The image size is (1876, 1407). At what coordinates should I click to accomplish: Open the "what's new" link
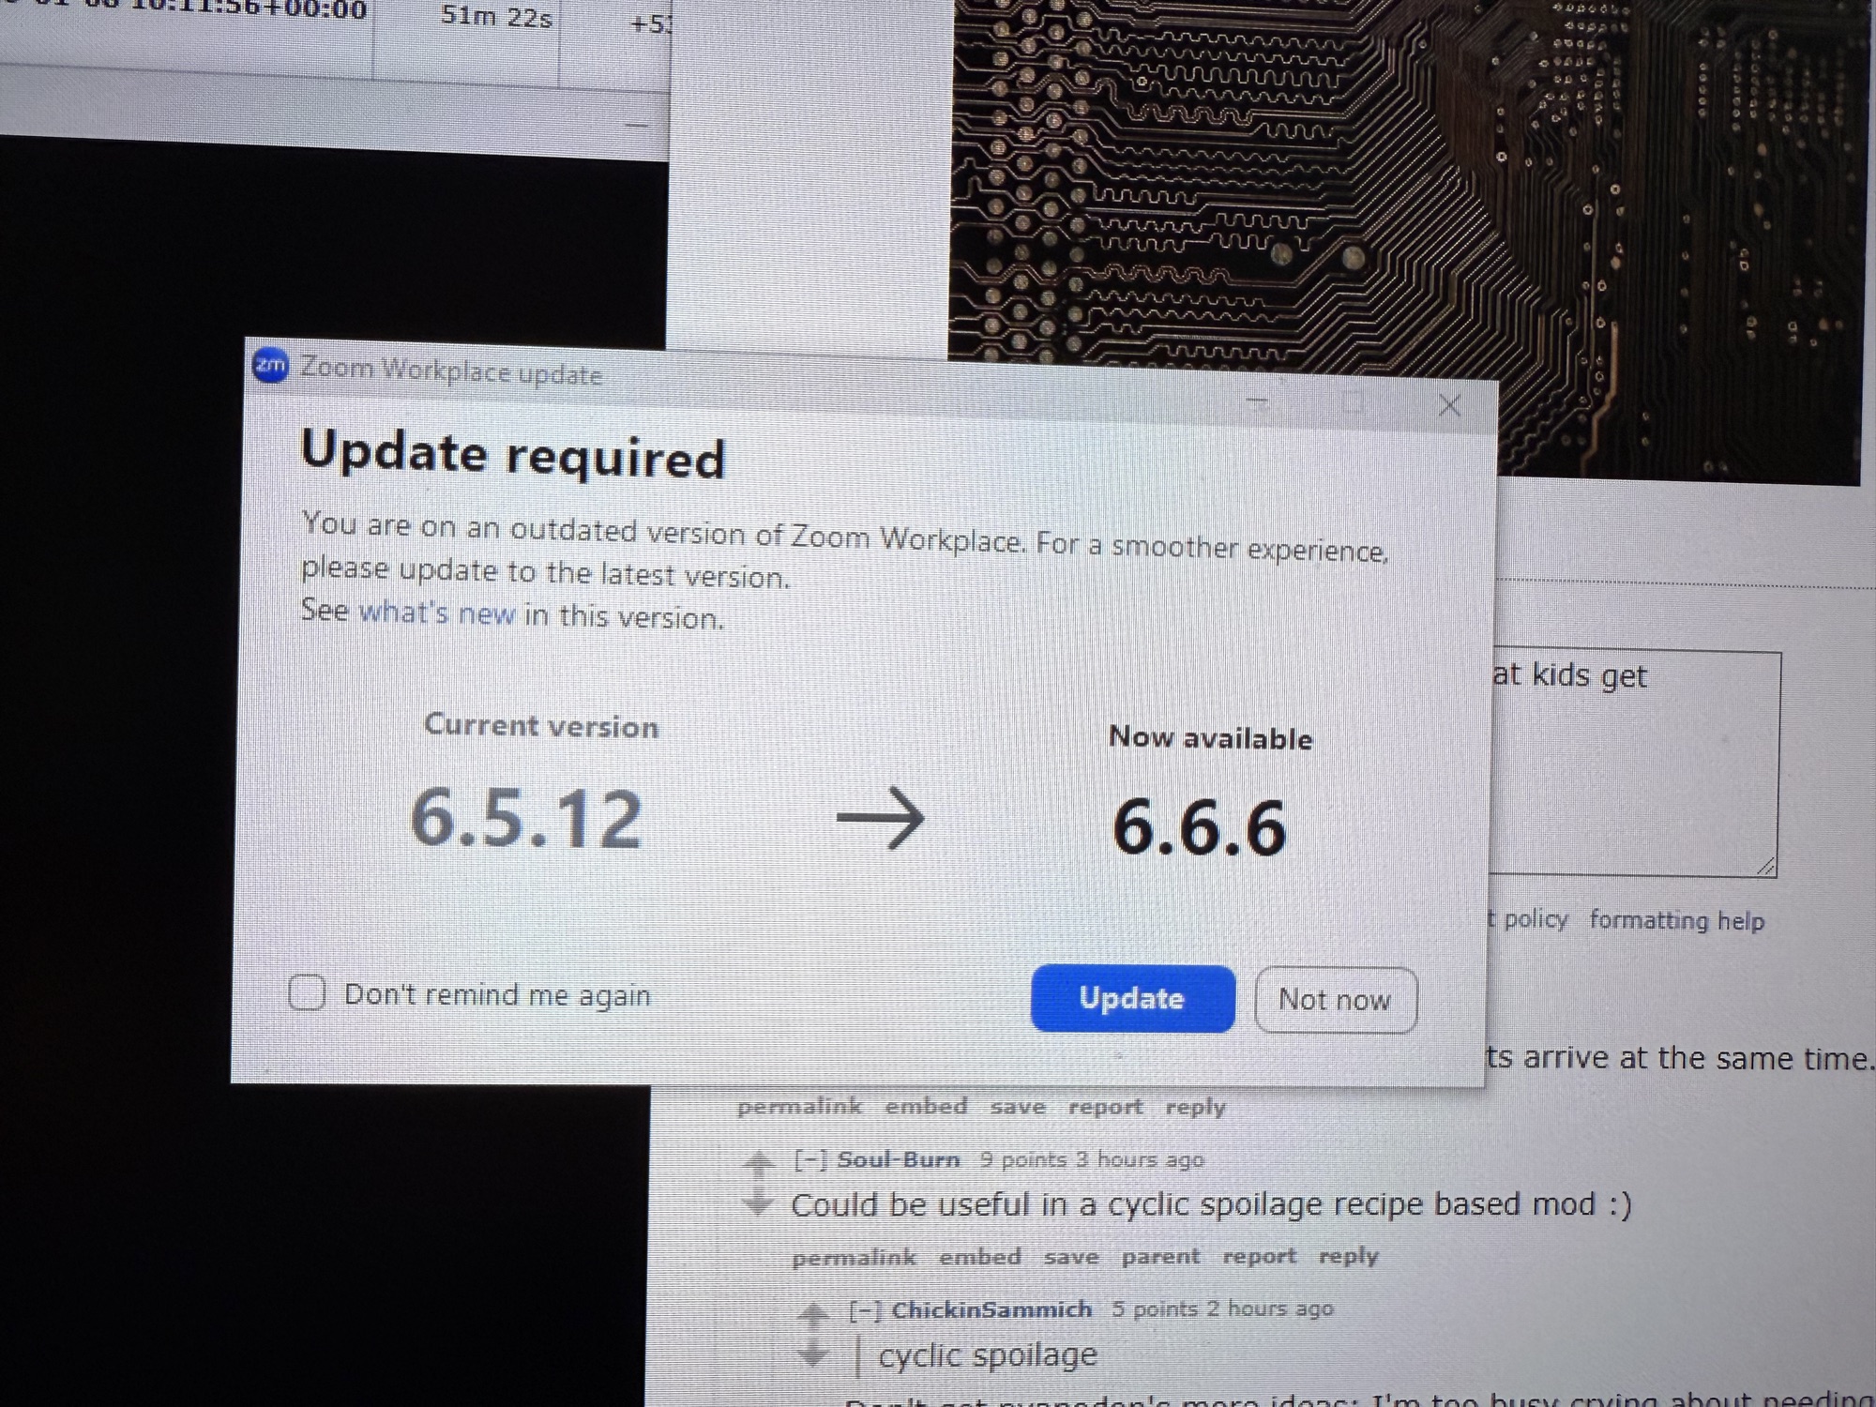(437, 613)
